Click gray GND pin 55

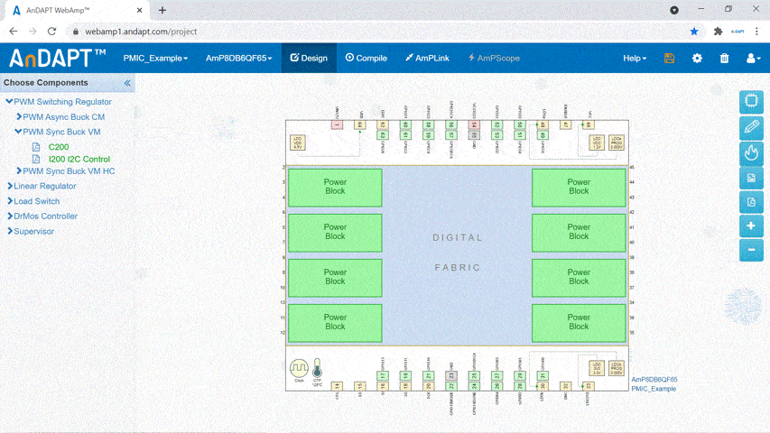coord(474,134)
